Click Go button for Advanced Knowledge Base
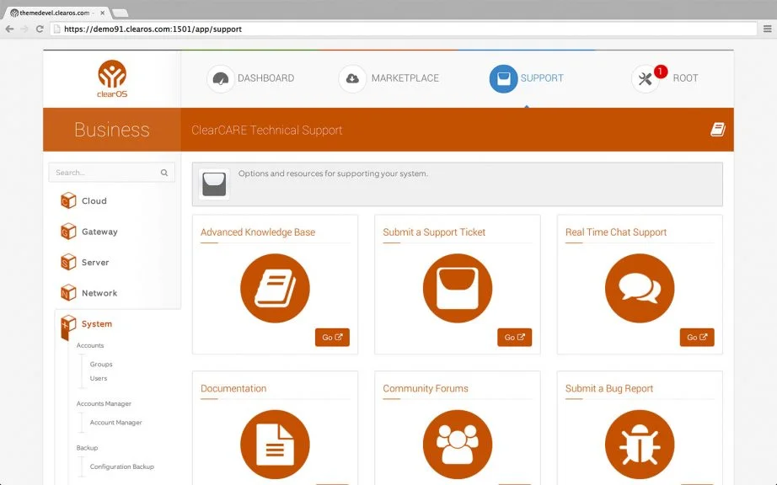Viewport: 777px width, 485px height. [x=332, y=337]
